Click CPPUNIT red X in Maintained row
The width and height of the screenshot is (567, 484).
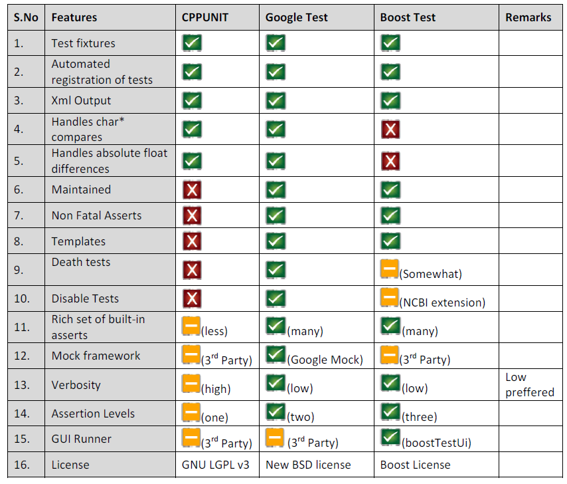192,190
